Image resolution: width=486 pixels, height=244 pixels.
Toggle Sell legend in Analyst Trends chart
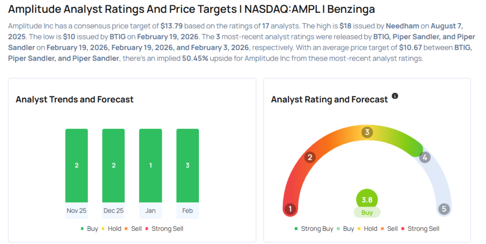click(133, 228)
